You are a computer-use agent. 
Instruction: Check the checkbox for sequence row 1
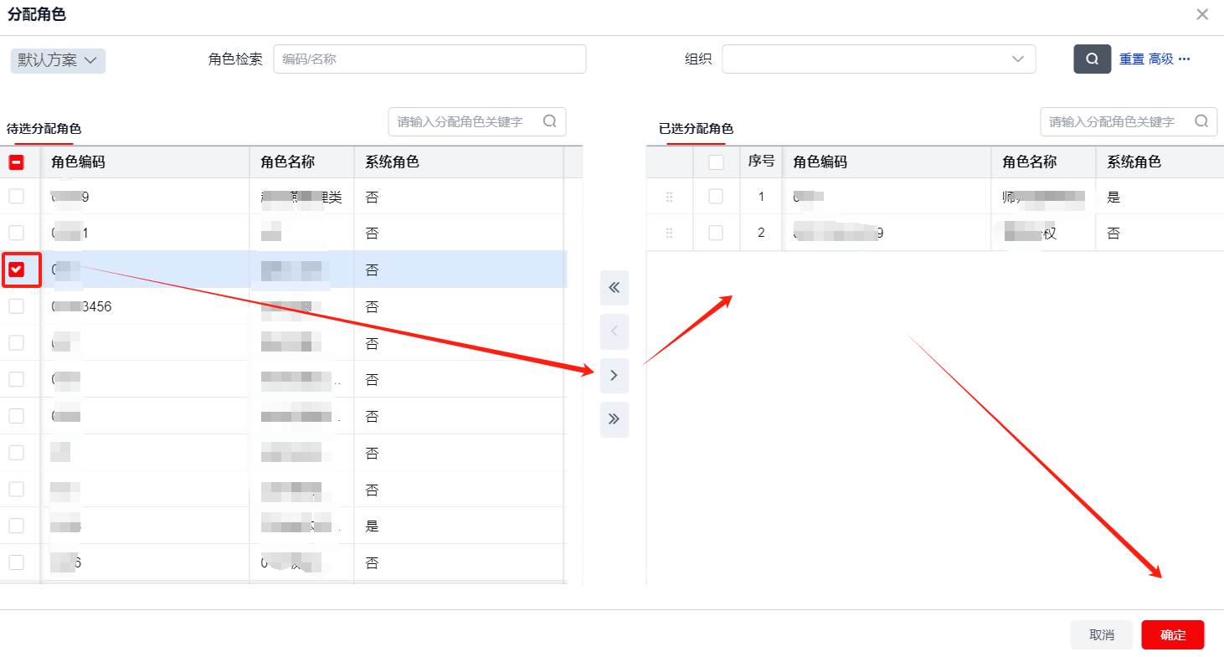[716, 197]
